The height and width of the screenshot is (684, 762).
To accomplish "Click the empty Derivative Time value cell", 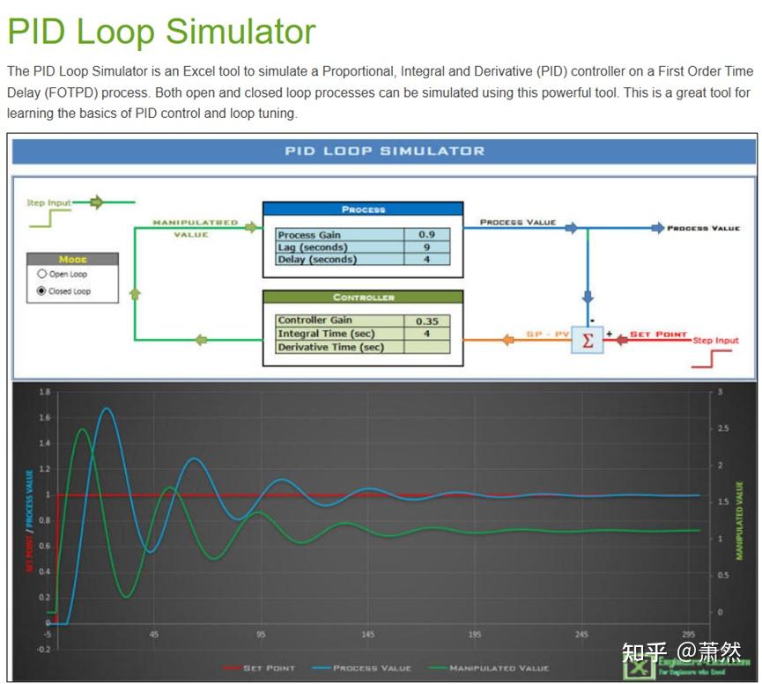I will (426, 347).
